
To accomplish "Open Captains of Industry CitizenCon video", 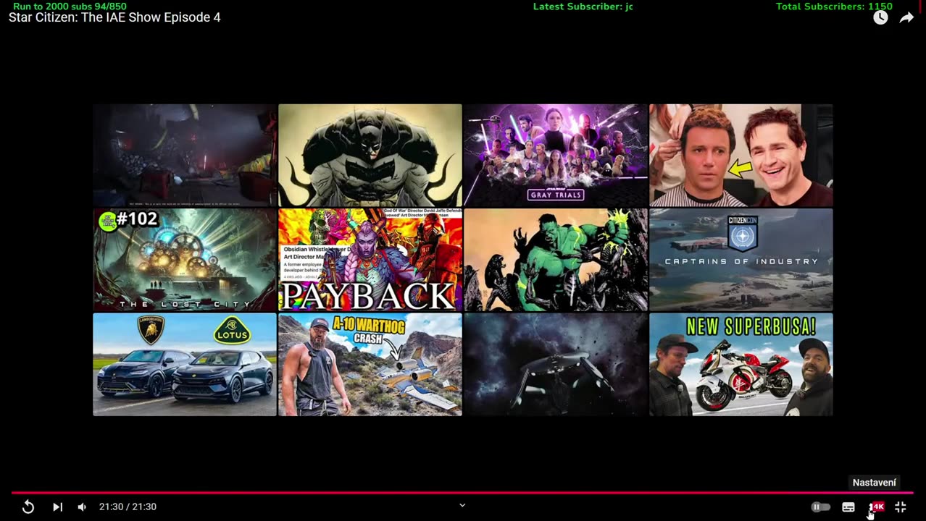I will coord(741,260).
